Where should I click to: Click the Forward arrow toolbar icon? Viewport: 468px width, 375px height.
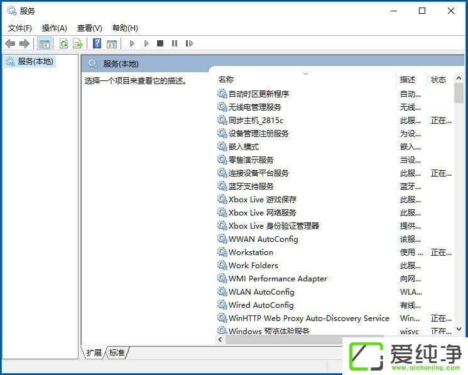(x=24, y=44)
